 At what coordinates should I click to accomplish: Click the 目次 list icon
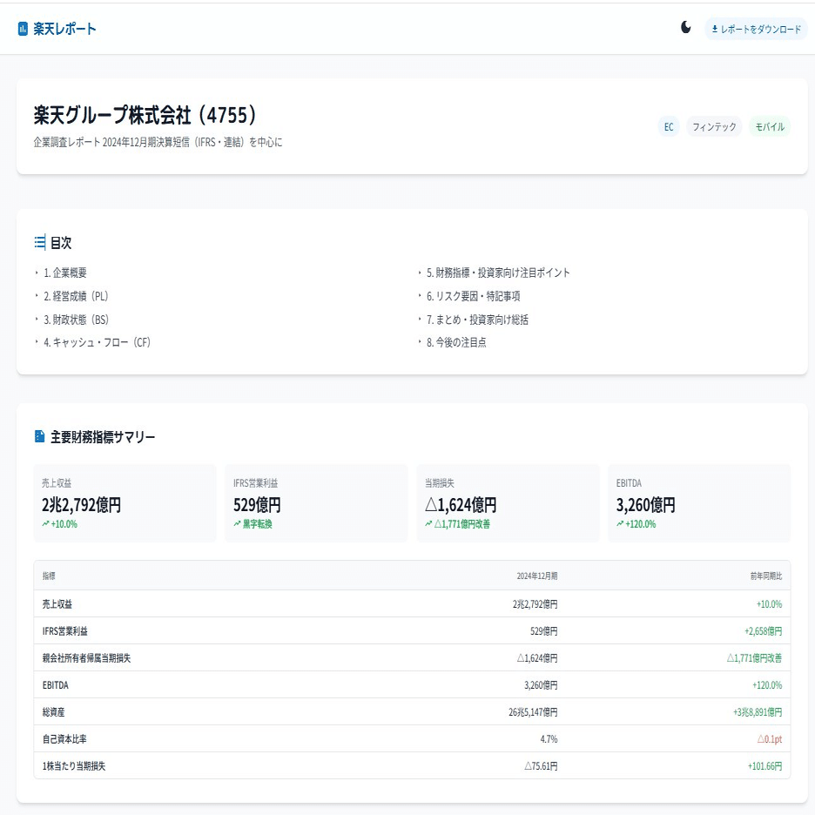(40, 242)
